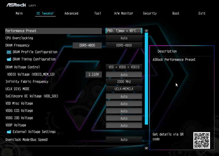Click the scroll down arrow
219x156 pixels.
[146, 148]
